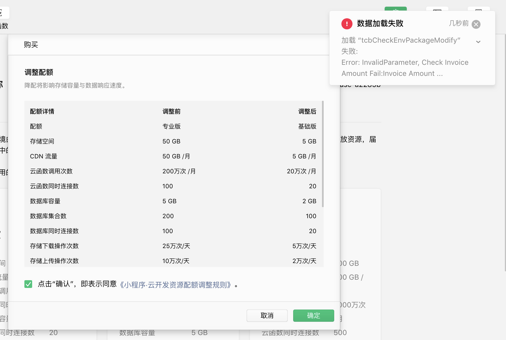Select the 云函数调用次数 row label
The width and height of the screenshot is (506, 340).
pos(51,171)
